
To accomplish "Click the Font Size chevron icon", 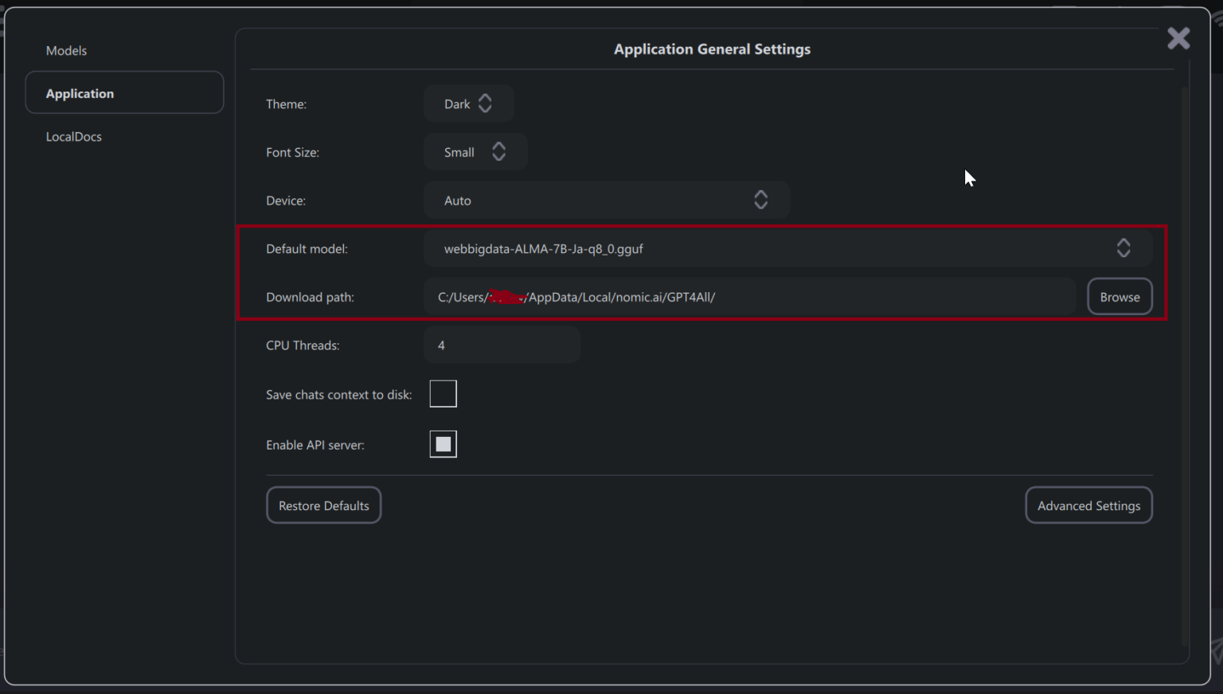I will [499, 151].
